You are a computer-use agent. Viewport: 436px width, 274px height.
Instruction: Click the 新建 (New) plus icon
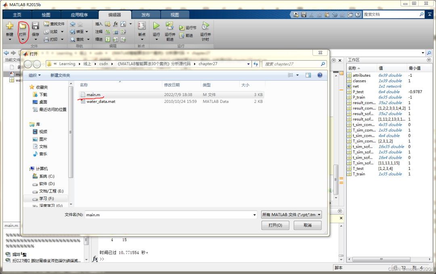tap(10, 26)
